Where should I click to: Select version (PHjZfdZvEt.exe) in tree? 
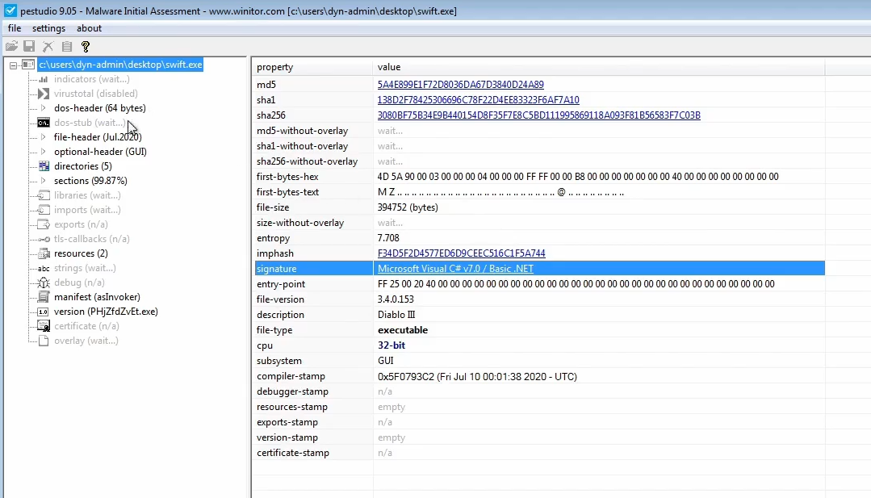pos(106,312)
